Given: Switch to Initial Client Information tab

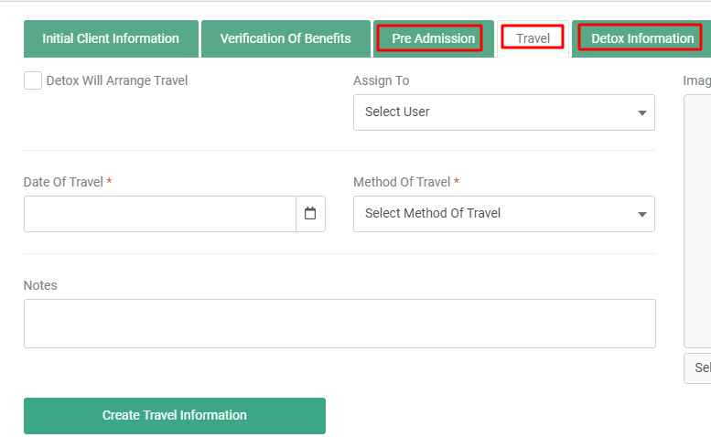Looking at the screenshot, I should coord(111,38).
